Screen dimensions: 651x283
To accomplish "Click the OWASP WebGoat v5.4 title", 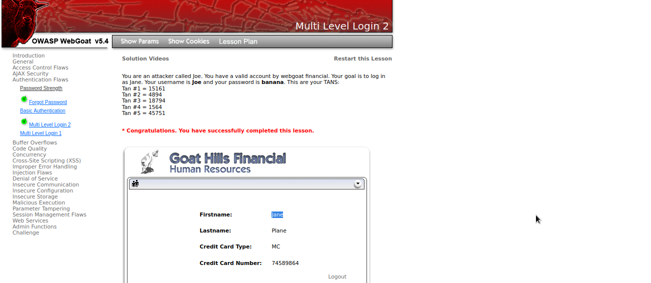I will coord(70,41).
